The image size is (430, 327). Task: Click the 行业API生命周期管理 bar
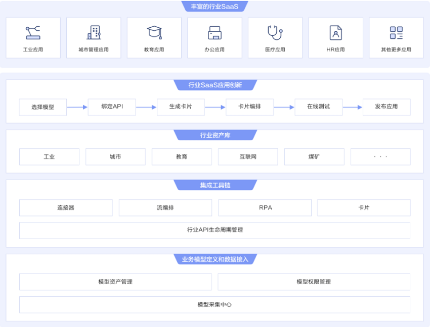214,231
